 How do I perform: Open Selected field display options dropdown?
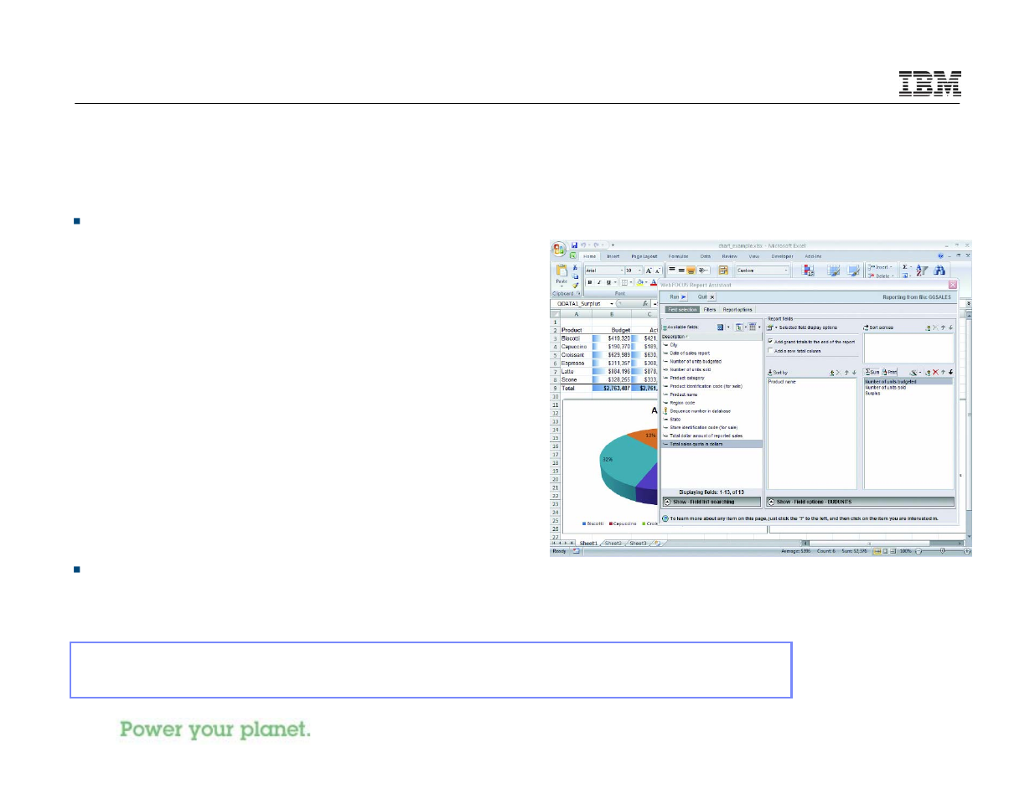pyautogui.click(x=777, y=327)
